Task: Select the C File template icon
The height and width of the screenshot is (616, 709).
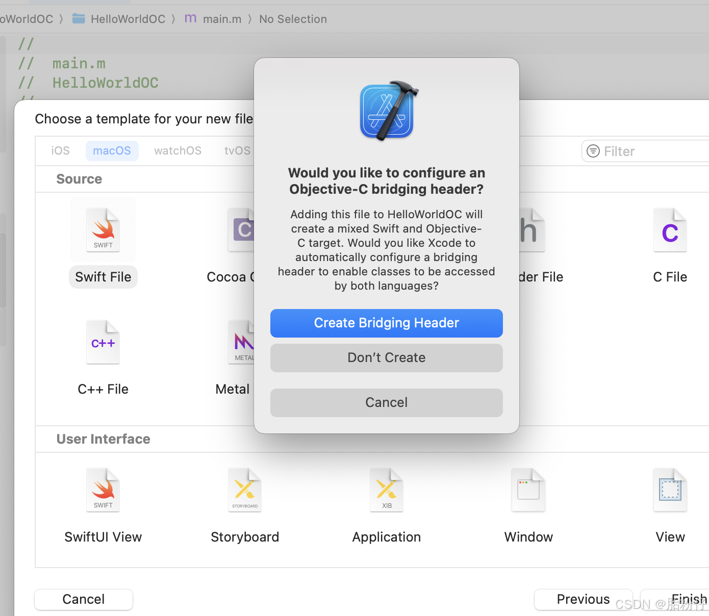Action: click(670, 230)
